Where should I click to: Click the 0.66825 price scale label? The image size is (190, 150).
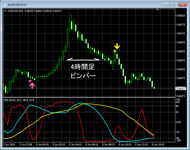click(x=181, y=16)
